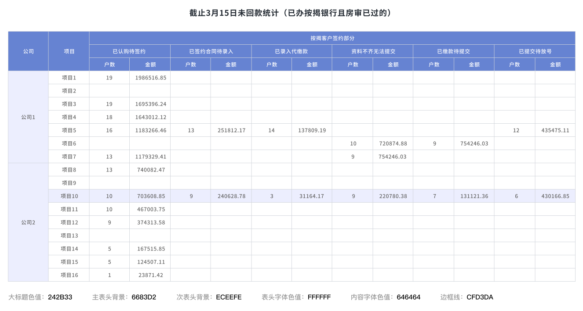This screenshot has width=583, height=311.
Task: Click the 项目12 row label
Action: point(69,222)
